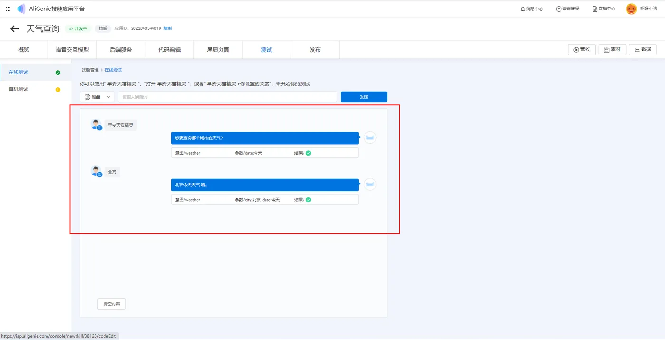665x340 pixels.
Task: Click the 发送 send button
Action: click(364, 97)
